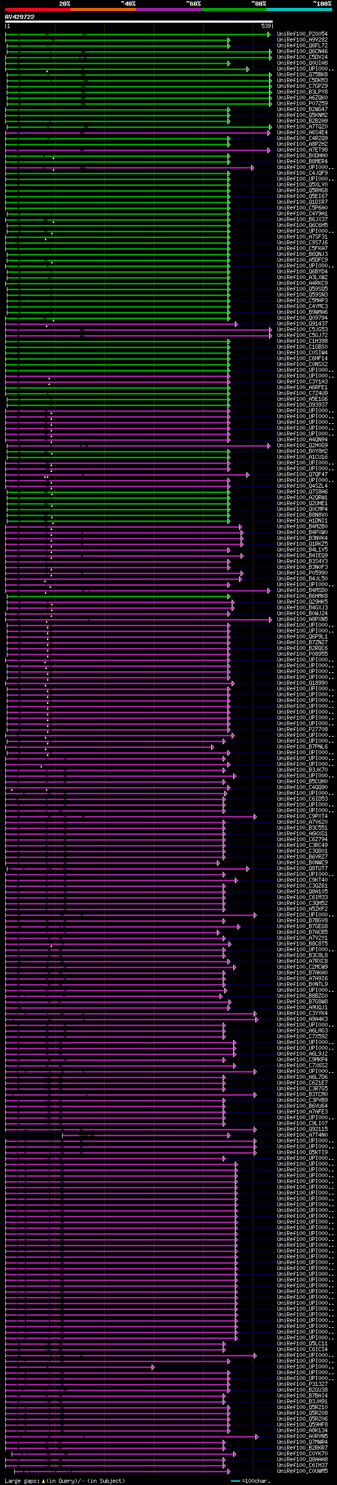The height and width of the screenshot is (1485, 337).
Task: Open the UniRef100_P20054 hit link
Action: (x=302, y=34)
